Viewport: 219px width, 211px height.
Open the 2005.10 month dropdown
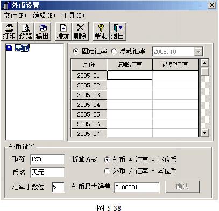click(x=199, y=52)
